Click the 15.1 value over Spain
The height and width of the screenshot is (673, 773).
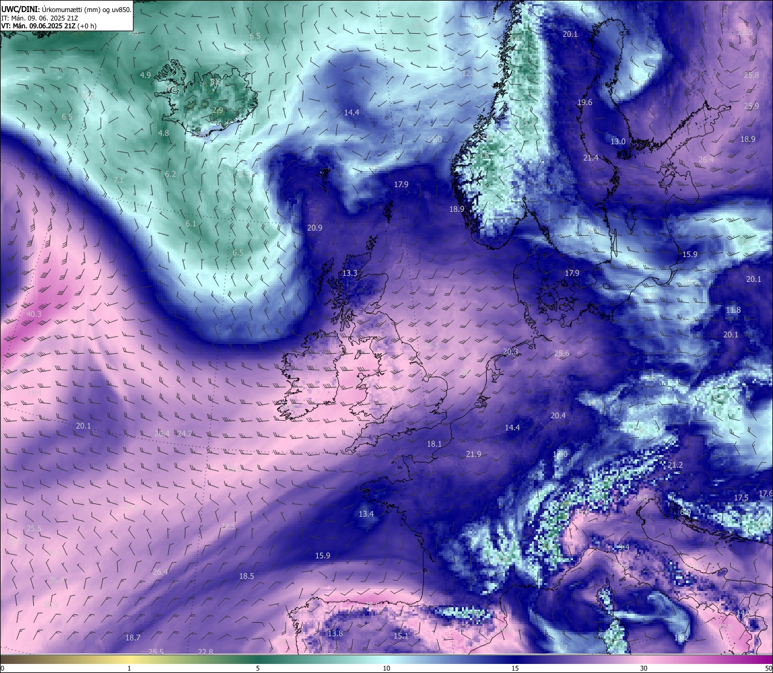pos(401,636)
